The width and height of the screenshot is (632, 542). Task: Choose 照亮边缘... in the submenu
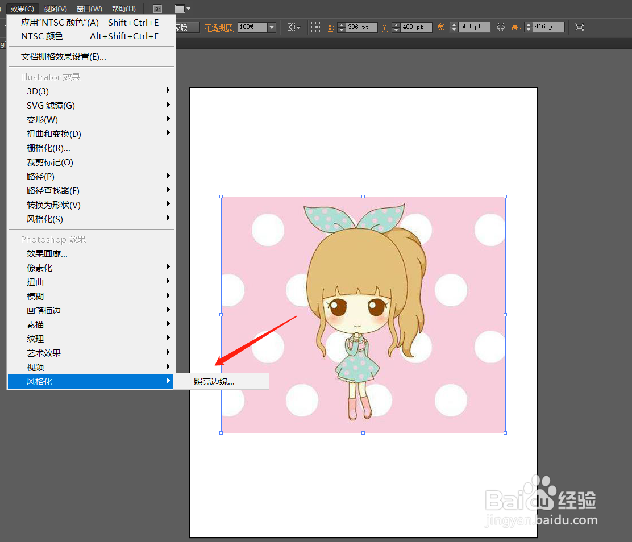coord(221,382)
